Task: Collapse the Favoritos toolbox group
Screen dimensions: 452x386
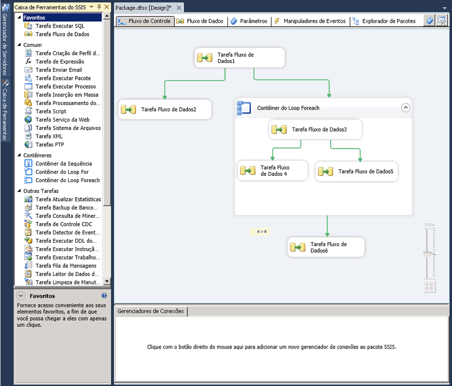Action: (x=20, y=18)
